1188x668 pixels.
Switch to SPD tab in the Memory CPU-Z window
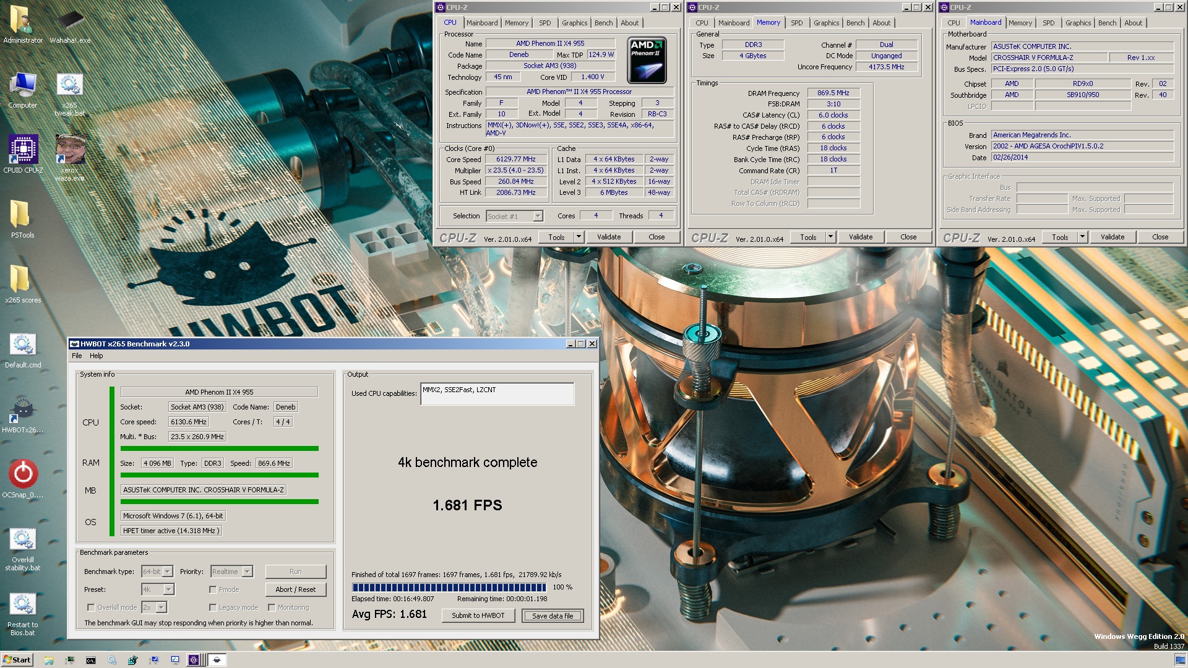[797, 23]
